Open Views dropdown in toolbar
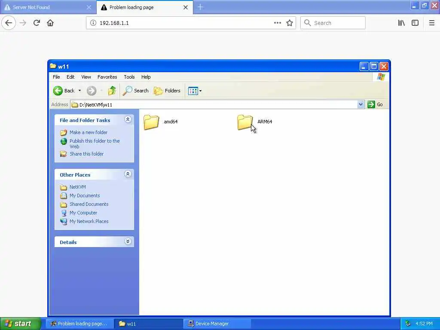Image resolution: width=440 pixels, height=330 pixels. 195,91
